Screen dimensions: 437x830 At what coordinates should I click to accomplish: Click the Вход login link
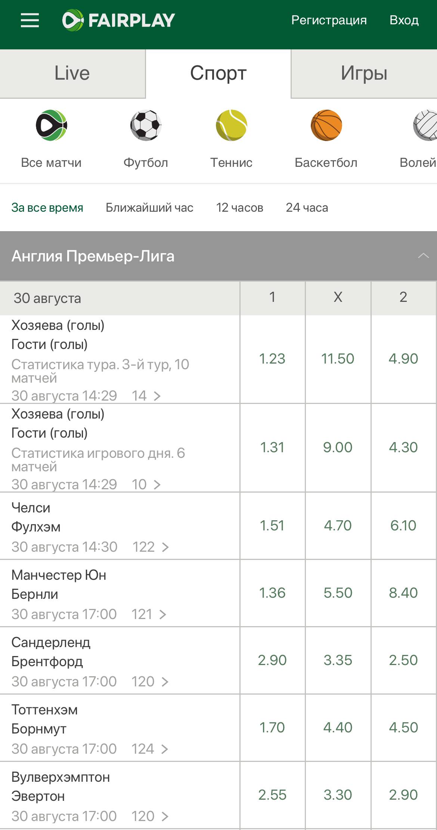pyautogui.click(x=404, y=20)
